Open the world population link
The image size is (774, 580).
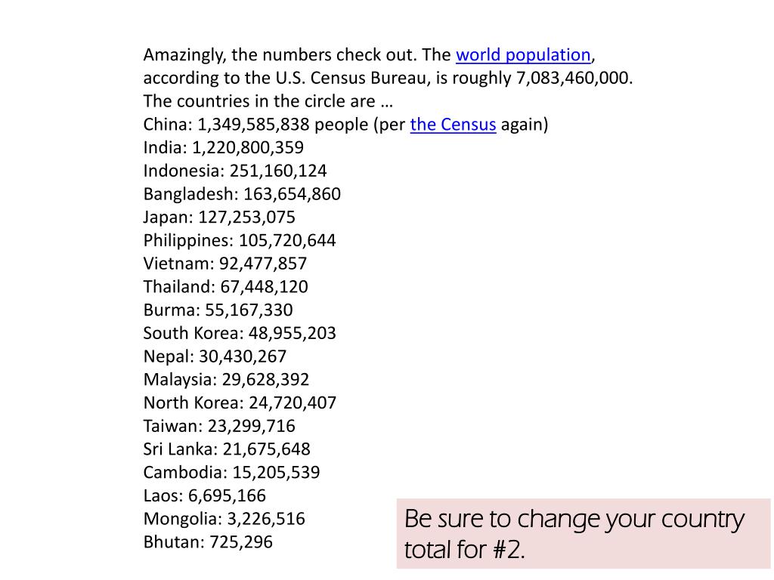pos(523,54)
